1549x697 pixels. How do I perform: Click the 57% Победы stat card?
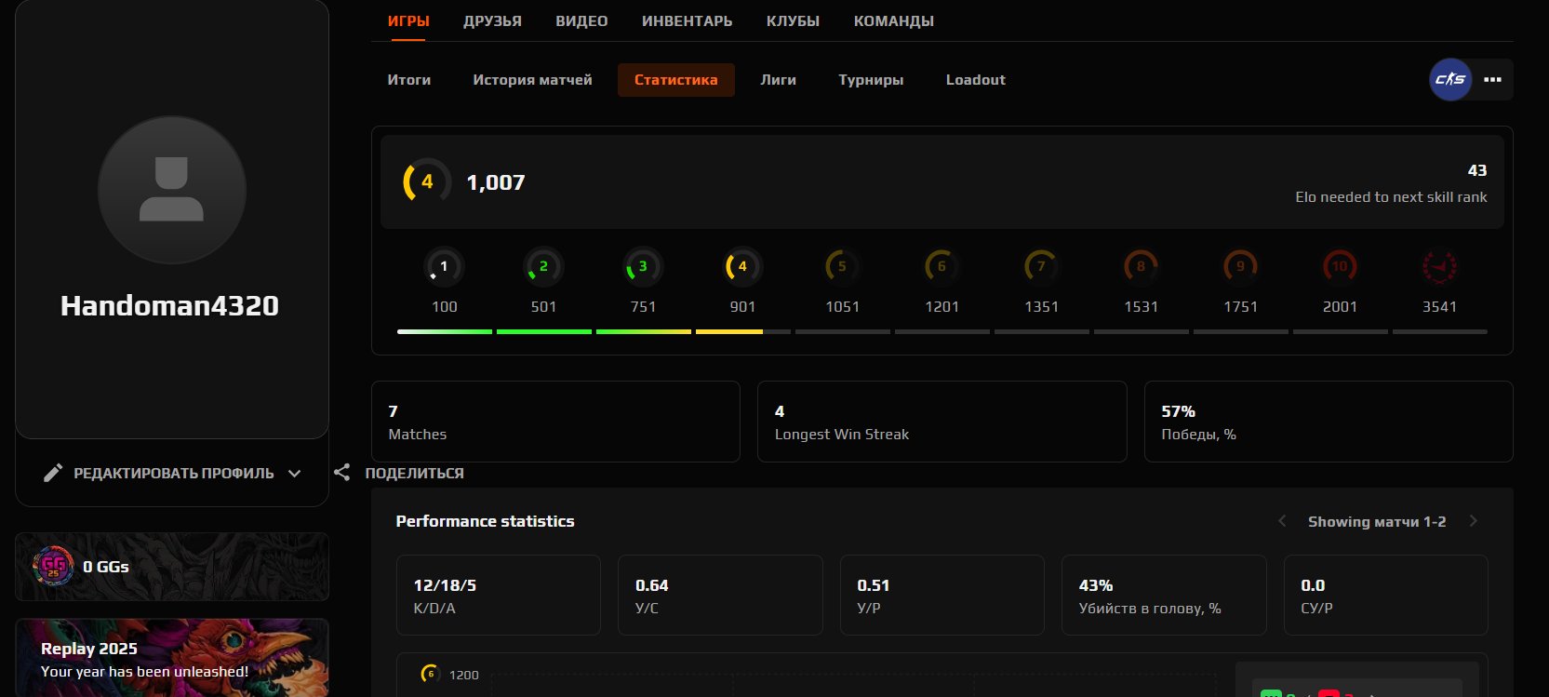pyautogui.click(x=1329, y=422)
